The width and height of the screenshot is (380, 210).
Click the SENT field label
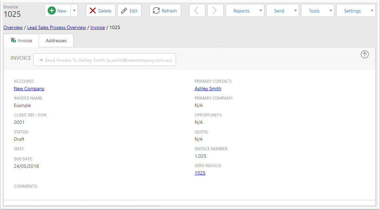[x=19, y=149]
